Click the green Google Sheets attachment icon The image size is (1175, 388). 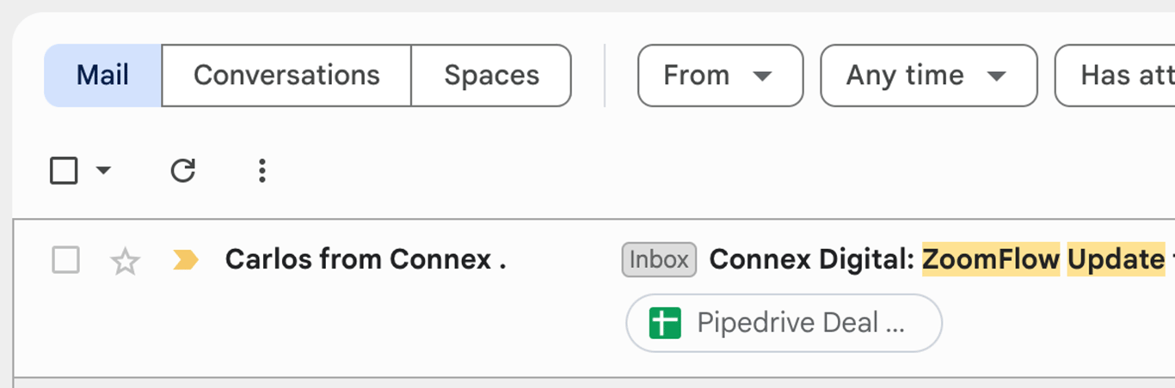665,324
